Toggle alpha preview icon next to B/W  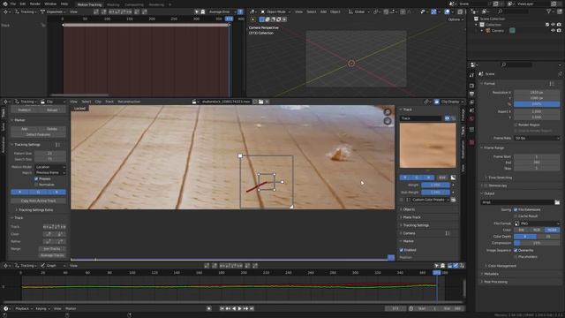click(x=453, y=178)
